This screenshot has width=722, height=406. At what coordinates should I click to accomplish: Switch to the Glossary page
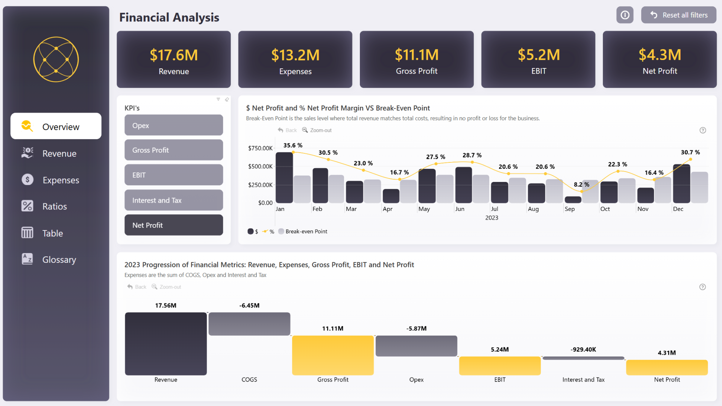click(59, 259)
